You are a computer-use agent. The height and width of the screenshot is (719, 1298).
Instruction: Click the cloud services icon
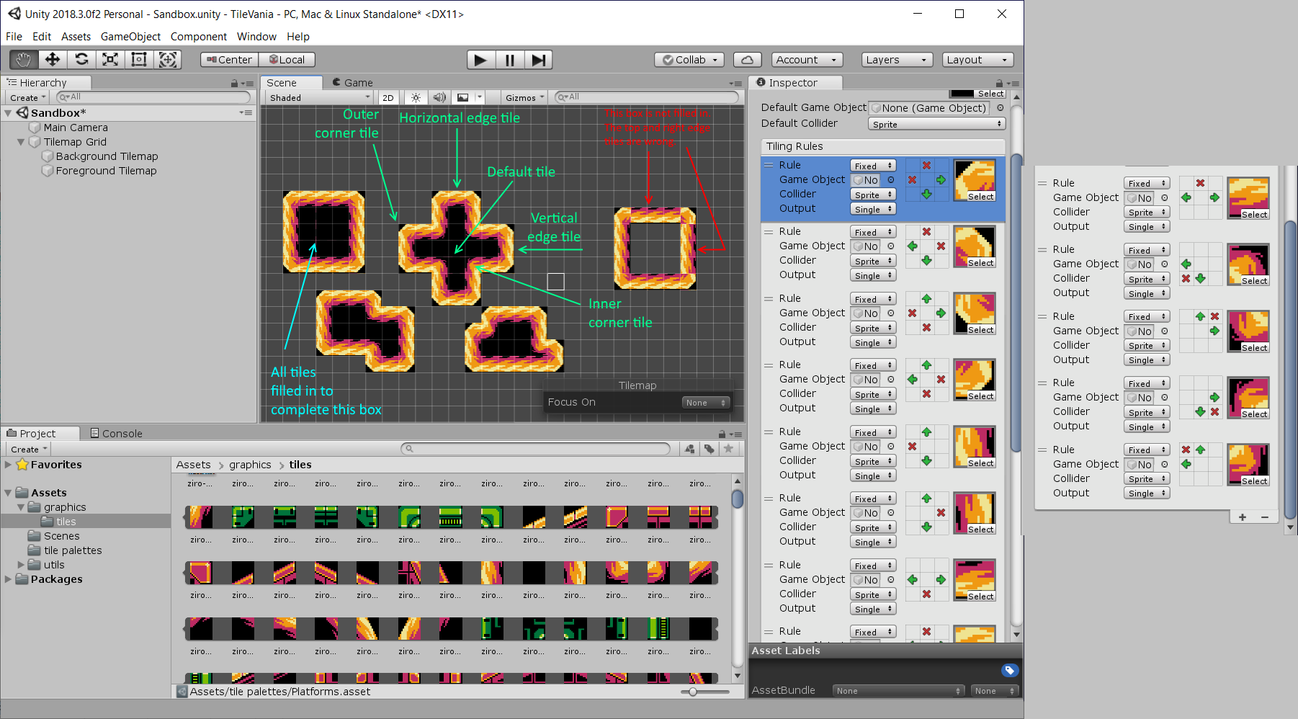coord(747,60)
